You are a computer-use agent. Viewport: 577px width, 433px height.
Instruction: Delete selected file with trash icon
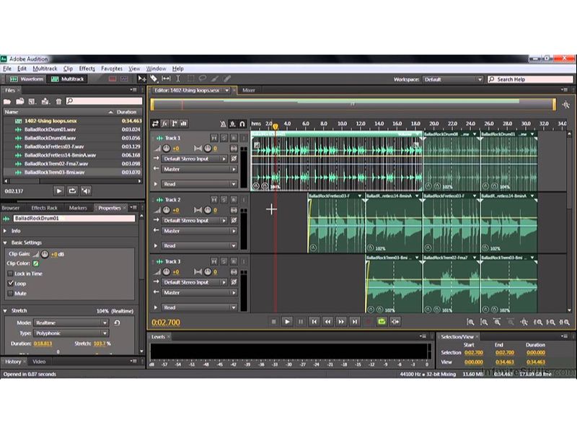click(58, 102)
